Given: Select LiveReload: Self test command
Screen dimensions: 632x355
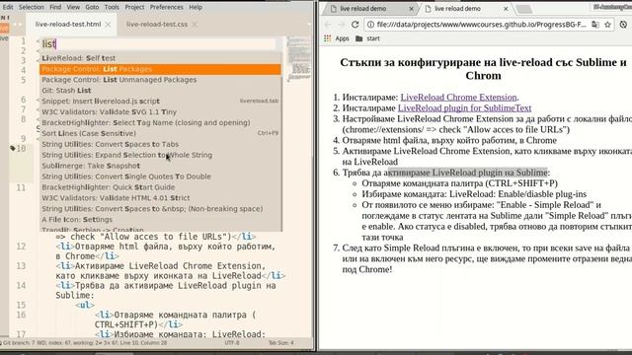Looking at the screenshot, I should point(160,58).
